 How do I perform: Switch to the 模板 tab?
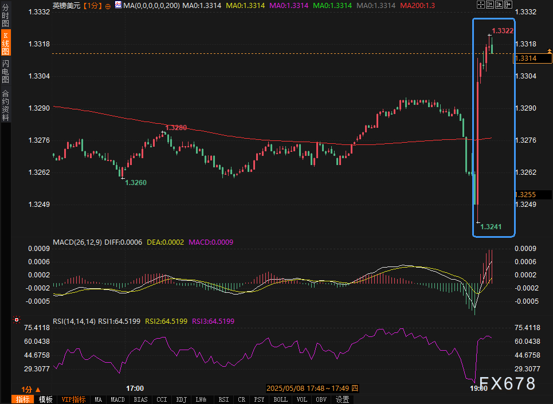click(x=46, y=399)
